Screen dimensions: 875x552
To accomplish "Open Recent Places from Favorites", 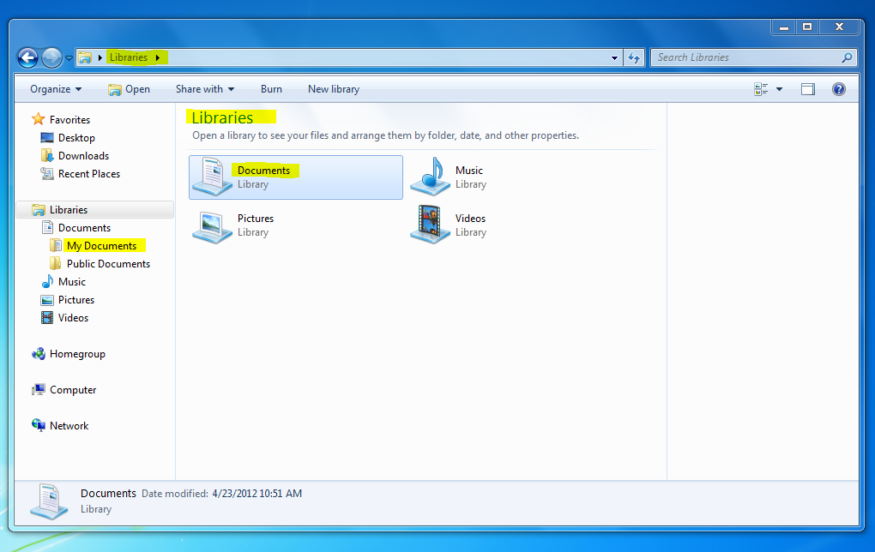I will coord(88,173).
